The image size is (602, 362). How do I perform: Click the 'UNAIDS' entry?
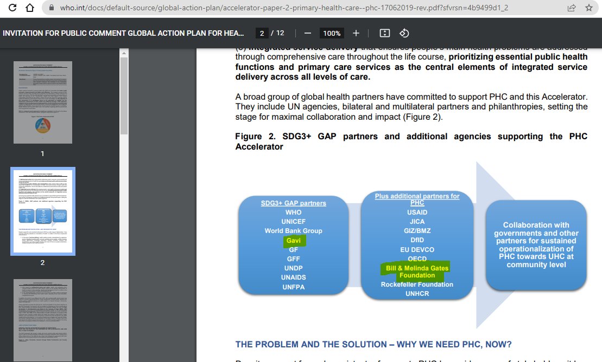point(293,277)
